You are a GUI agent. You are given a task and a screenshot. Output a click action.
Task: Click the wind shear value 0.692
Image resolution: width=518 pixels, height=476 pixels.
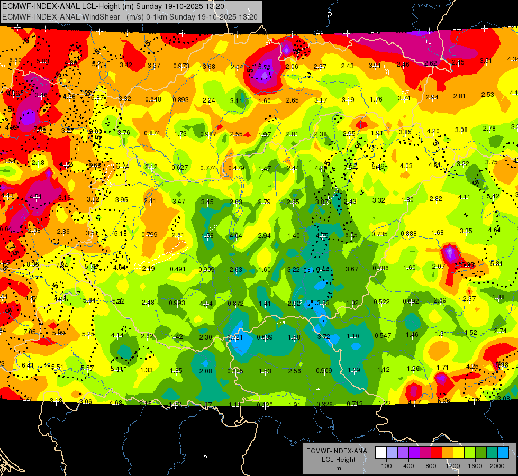pyautogui.click(x=411, y=301)
